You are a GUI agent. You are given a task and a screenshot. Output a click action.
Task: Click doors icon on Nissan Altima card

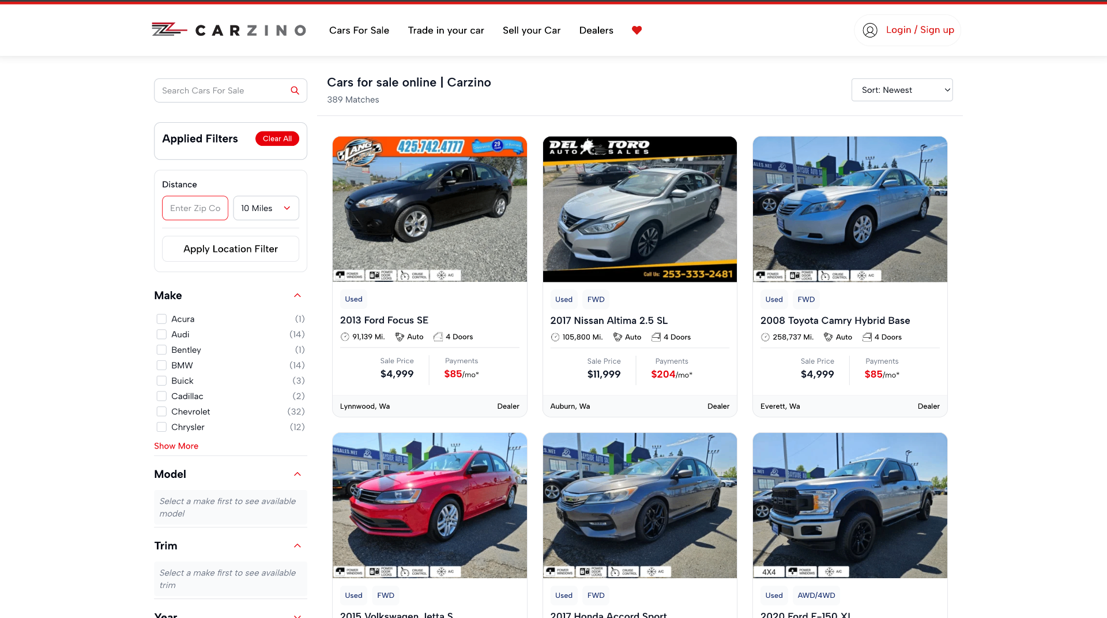click(x=656, y=337)
